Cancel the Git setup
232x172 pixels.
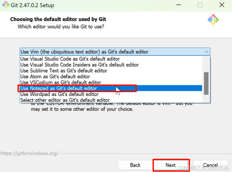pos(210,165)
